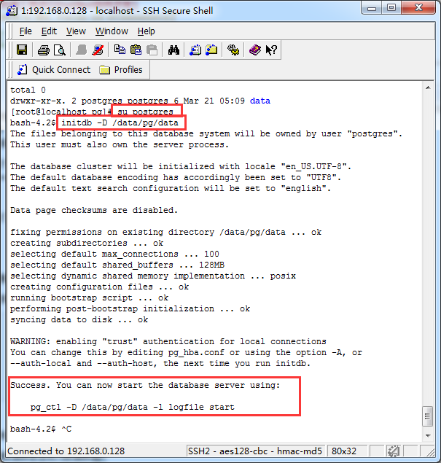
Task: Click the What's This help cursor icon
Action: 271,50
